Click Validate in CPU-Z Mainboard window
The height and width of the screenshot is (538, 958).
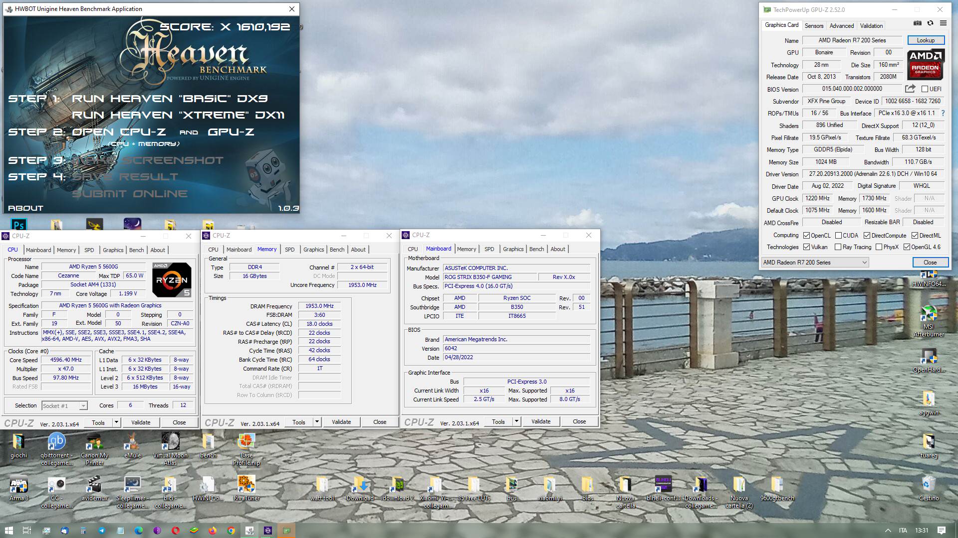pyautogui.click(x=541, y=421)
